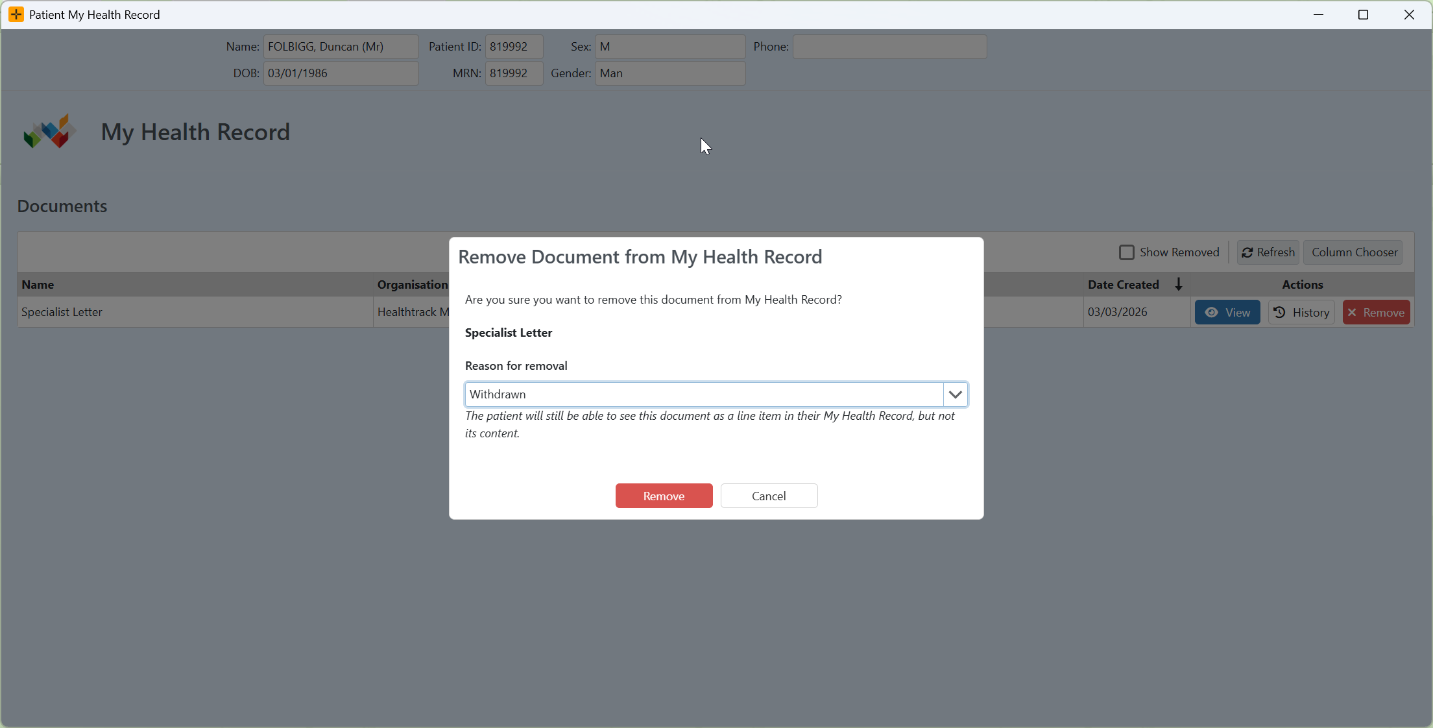Open the Column Chooser

1355,252
